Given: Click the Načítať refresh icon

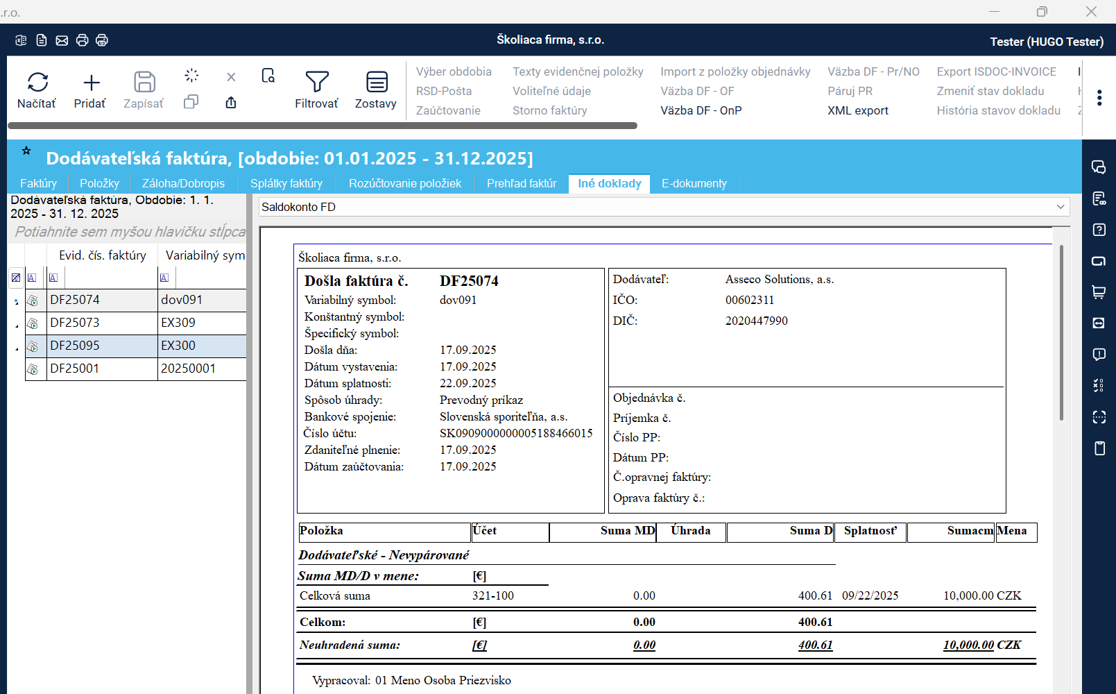Looking at the screenshot, I should pos(37,83).
